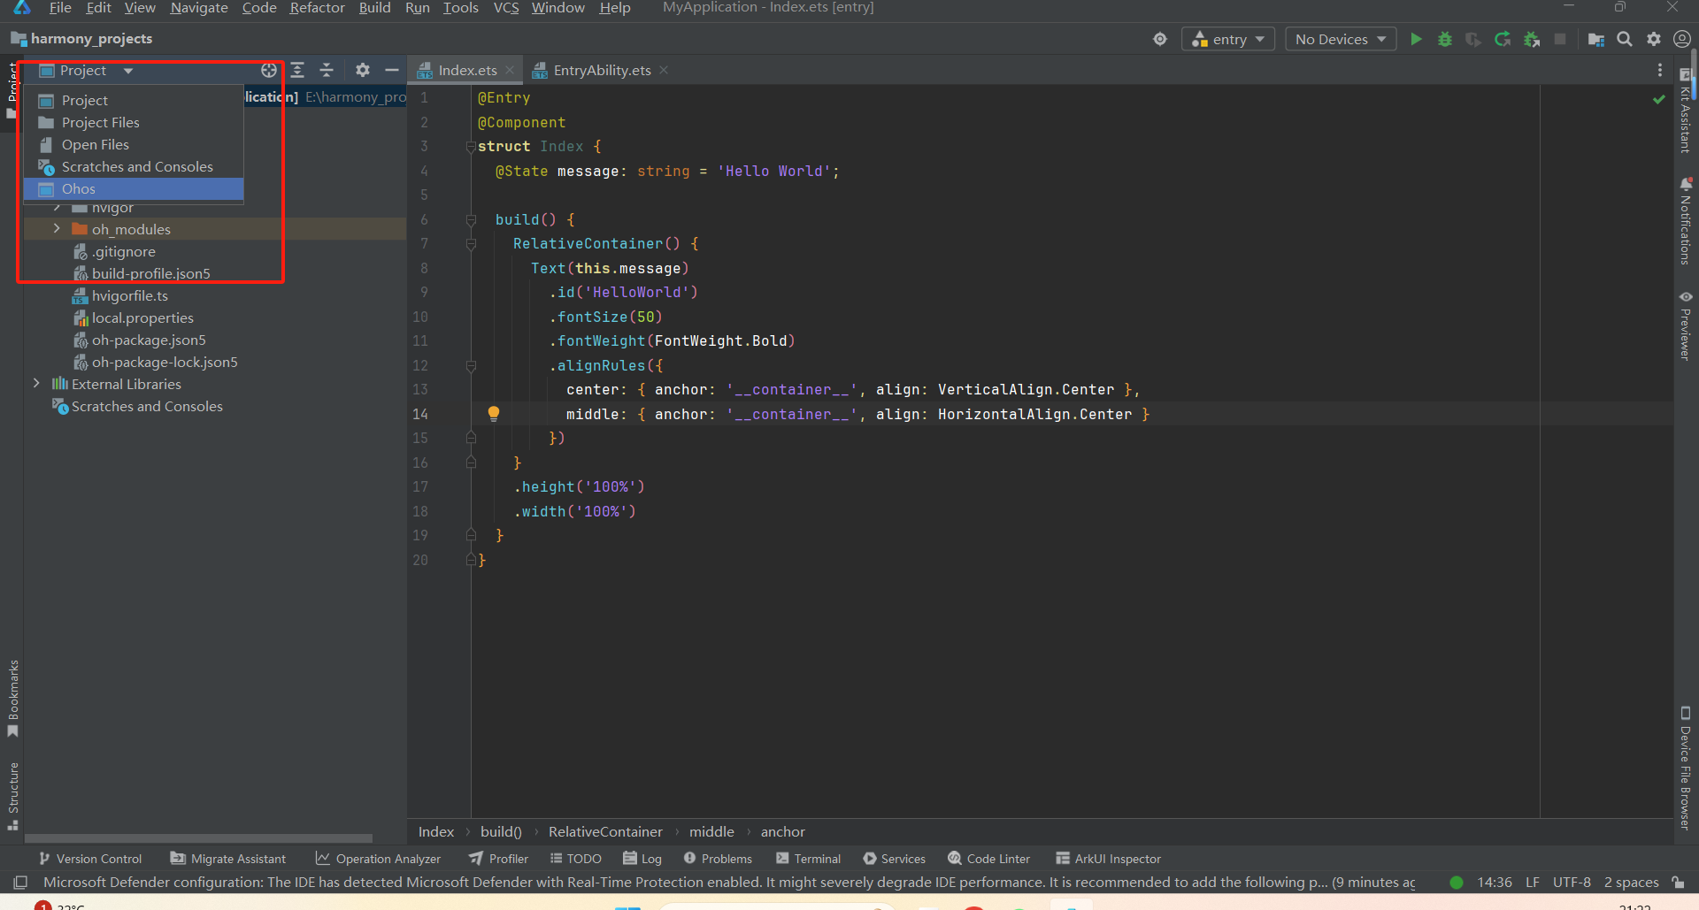Viewport: 1699px width, 910px height.
Task: Fold the RelativeContainer block at line 7
Action: coord(471,244)
